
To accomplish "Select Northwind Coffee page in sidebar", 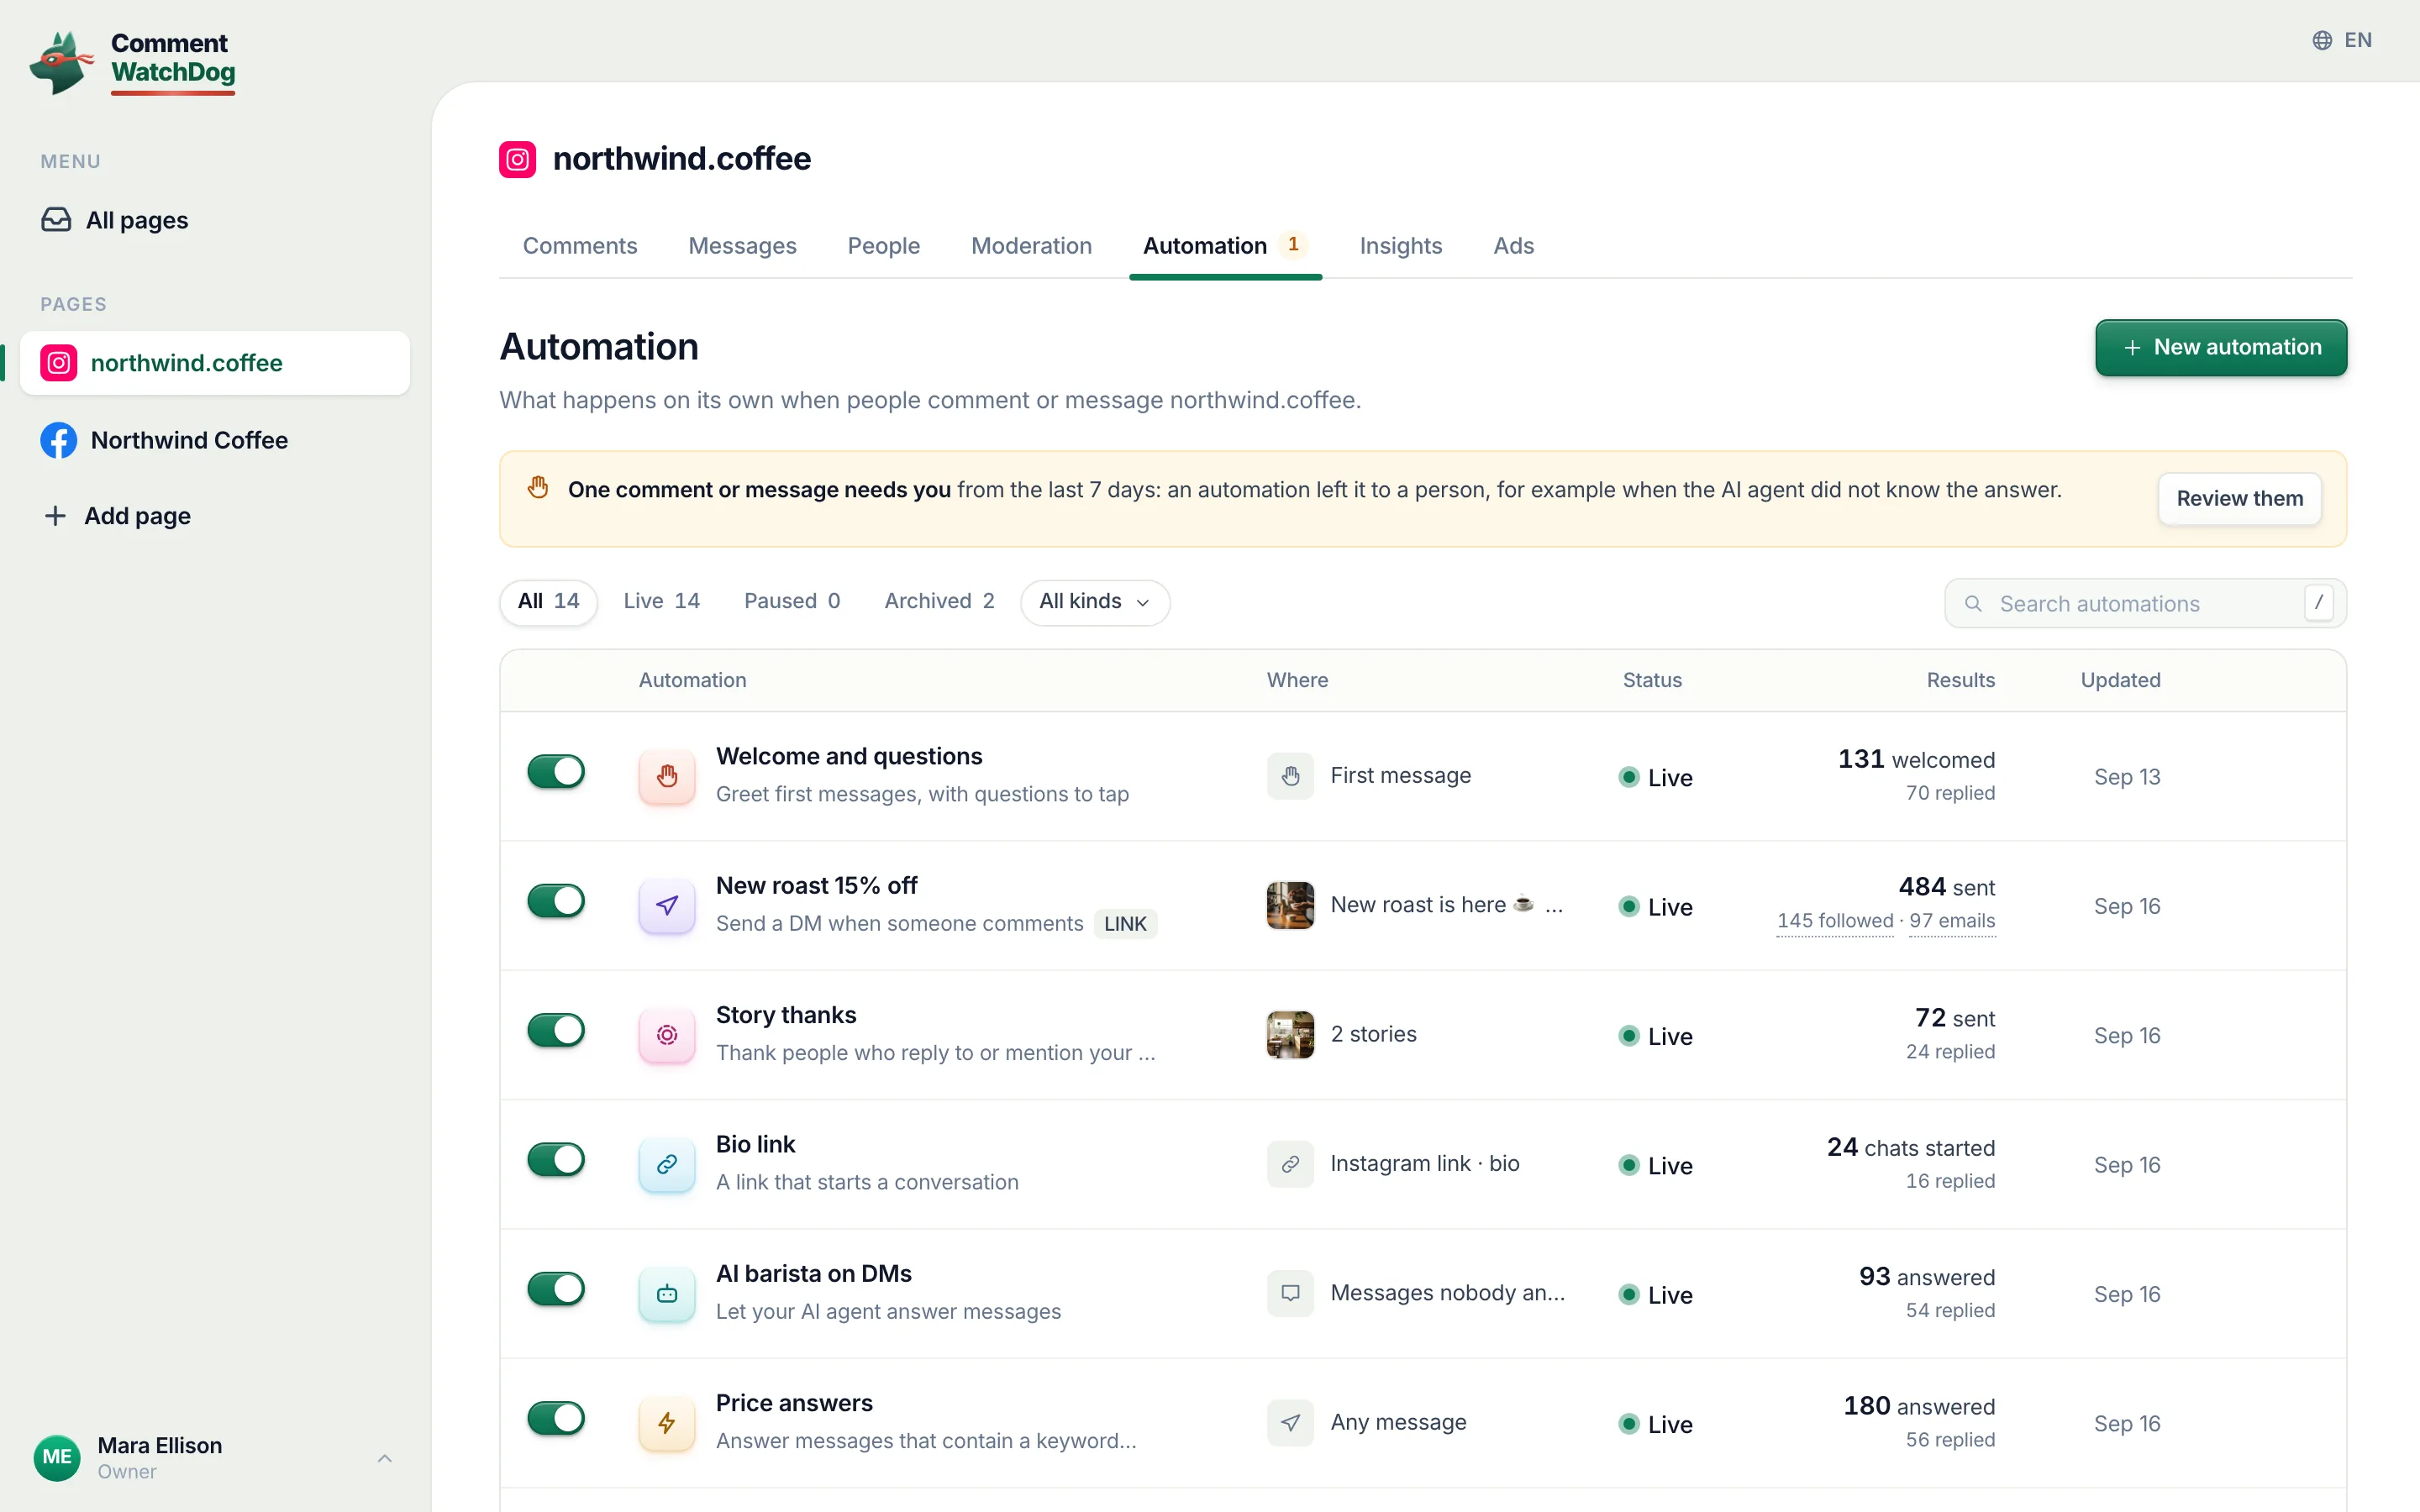I will pyautogui.click(x=215, y=440).
